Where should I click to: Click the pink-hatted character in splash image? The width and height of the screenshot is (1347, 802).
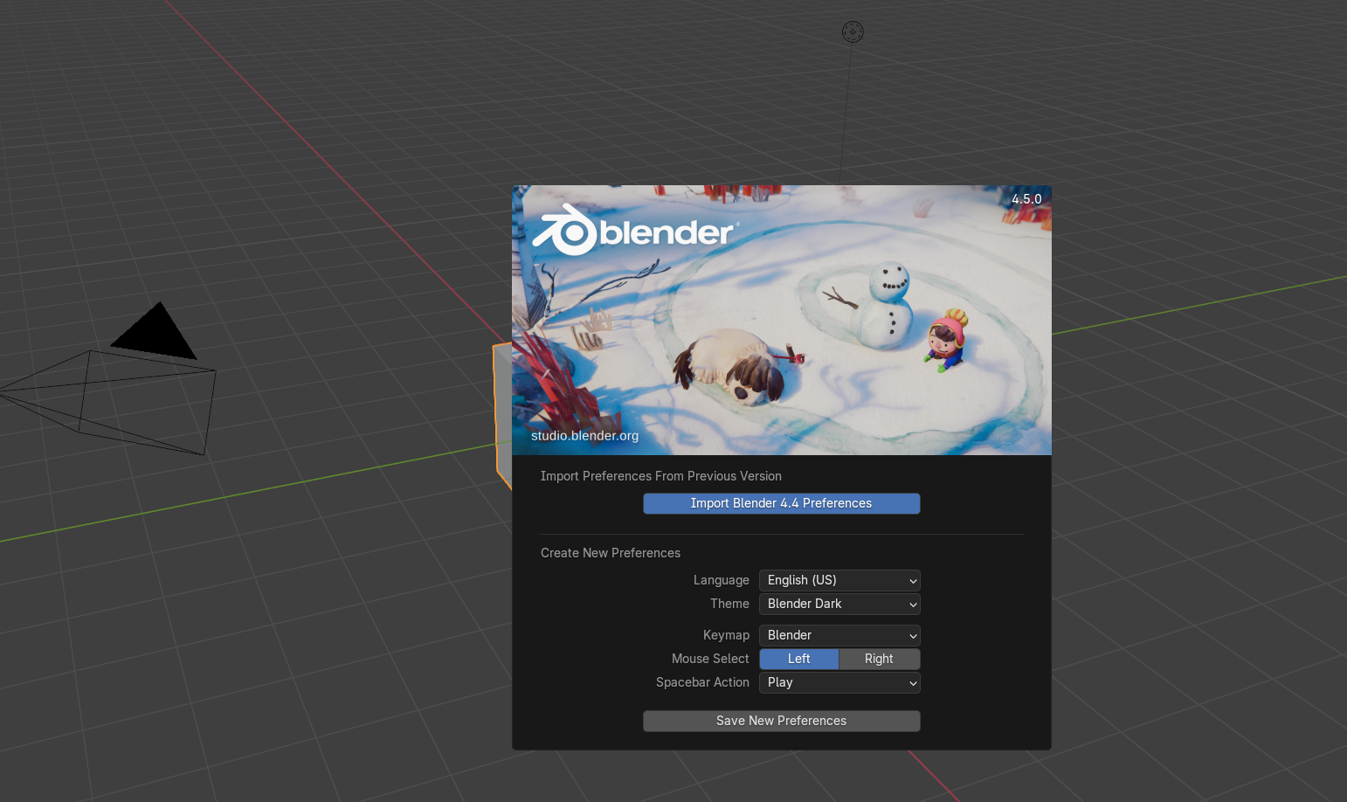coord(945,339)
